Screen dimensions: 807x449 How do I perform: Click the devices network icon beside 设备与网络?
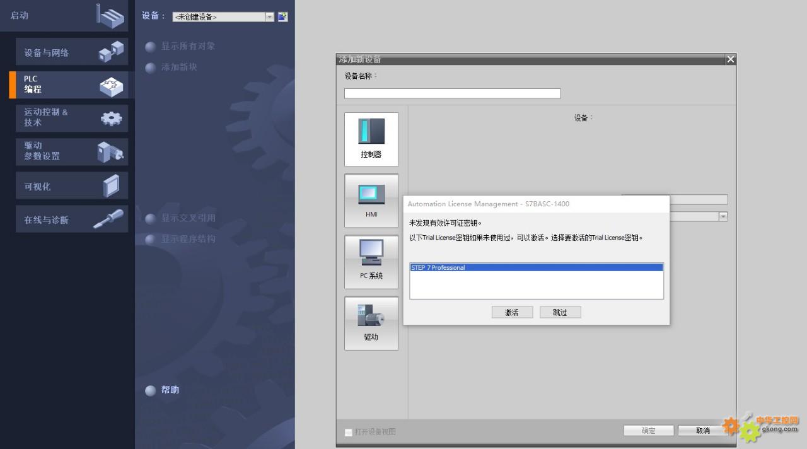pyautogui.click(x=112, y=52)
